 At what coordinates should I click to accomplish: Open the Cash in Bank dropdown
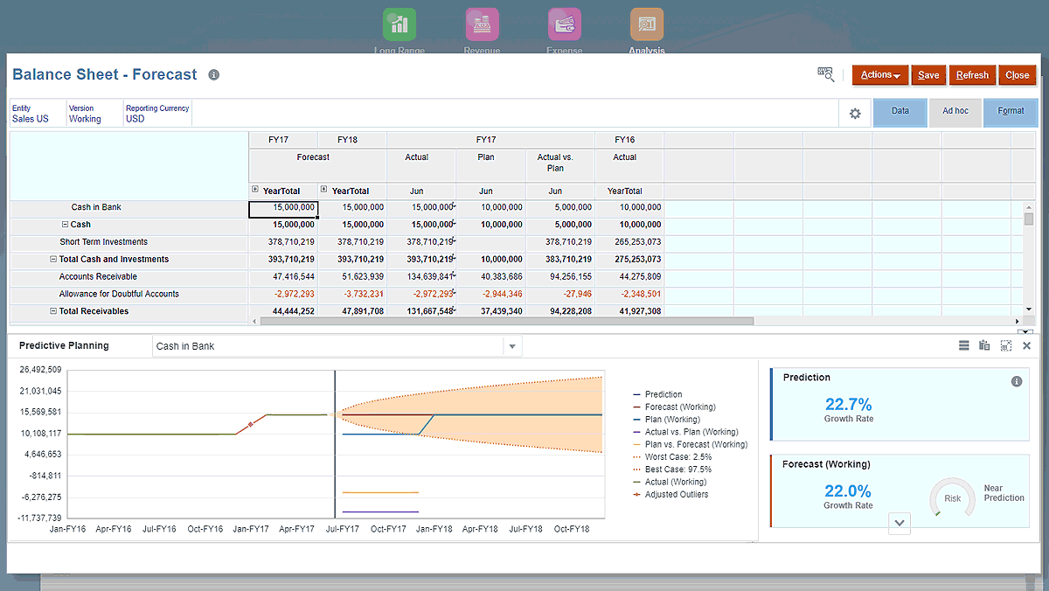coord(512,346)
